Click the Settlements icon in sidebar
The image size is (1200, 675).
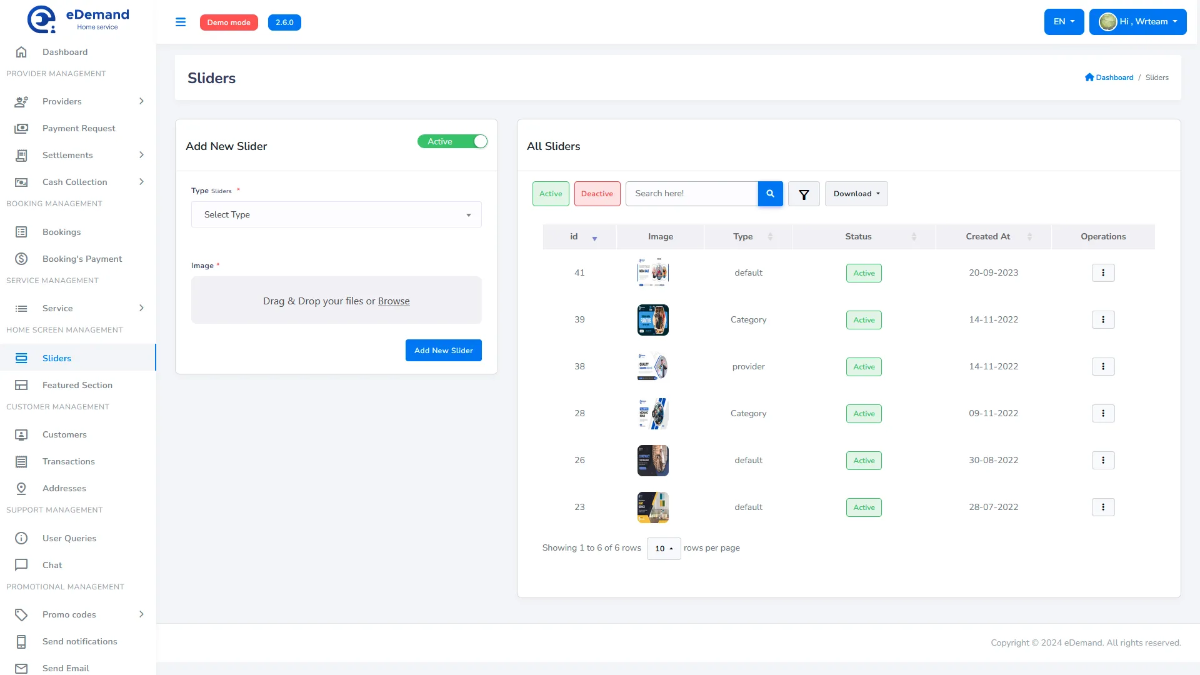click(21, 155)
